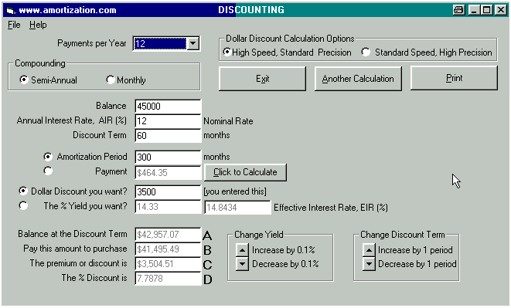Choose The % Yield you want option
The height and width of the screenshot is (308, 511).
tap(23, 206)
